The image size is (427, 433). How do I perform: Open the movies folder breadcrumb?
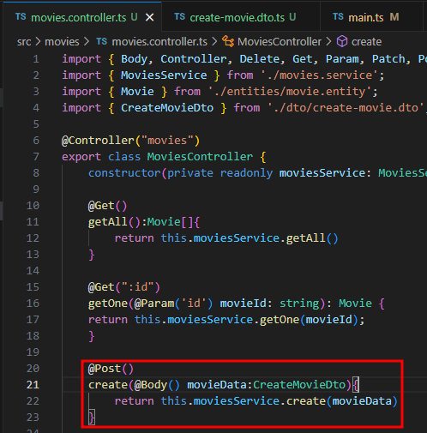pos(62,42)
